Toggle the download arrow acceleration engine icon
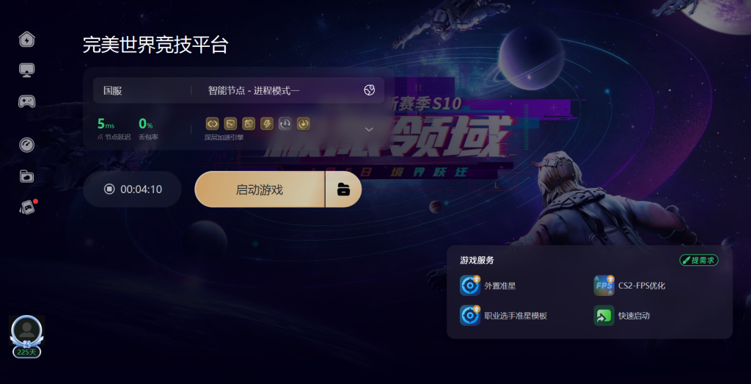The width and height of the screenshot is (751, 384). tap(303, 123)
